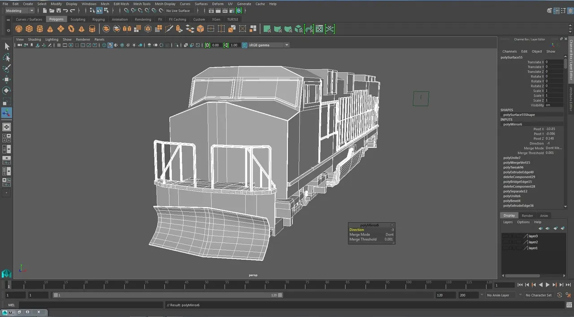Click the MEL command line input
Image resolution: width=574 pixels, height=317 pixels.
point(91,305)
